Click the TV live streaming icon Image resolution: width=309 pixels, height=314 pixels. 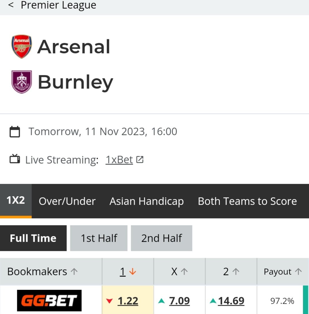15,159
